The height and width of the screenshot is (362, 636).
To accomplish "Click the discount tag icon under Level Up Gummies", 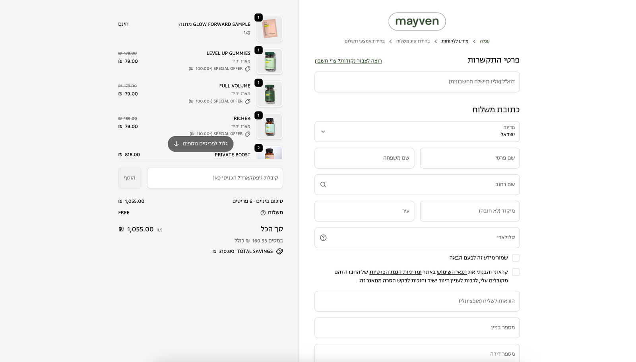I will pos(248,69).
